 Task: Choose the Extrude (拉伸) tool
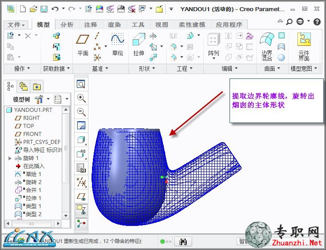(139, 45)
